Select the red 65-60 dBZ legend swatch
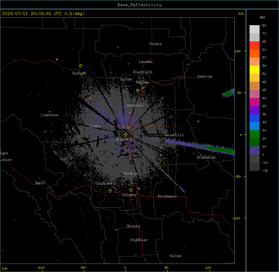Image resolution: width=279 pixels, height=272 pixels. tap(254, 46)
